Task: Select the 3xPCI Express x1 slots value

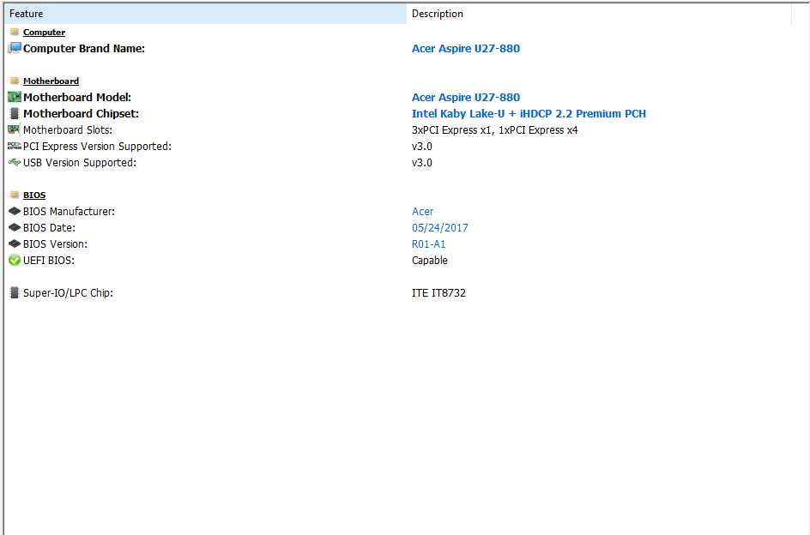Action: pyautogui.click(x=495, y=130)
